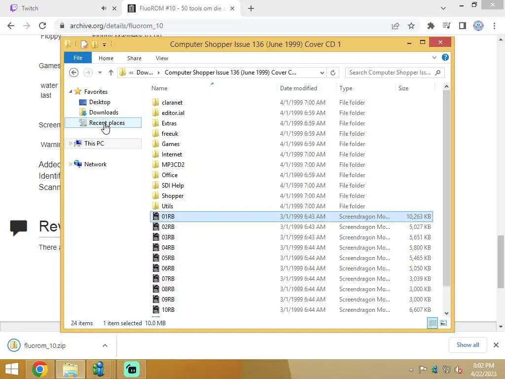The width and height of the screenshot is (505, 379).
Task: Open the File ribbon tab
Action: [x=78, y=58]
